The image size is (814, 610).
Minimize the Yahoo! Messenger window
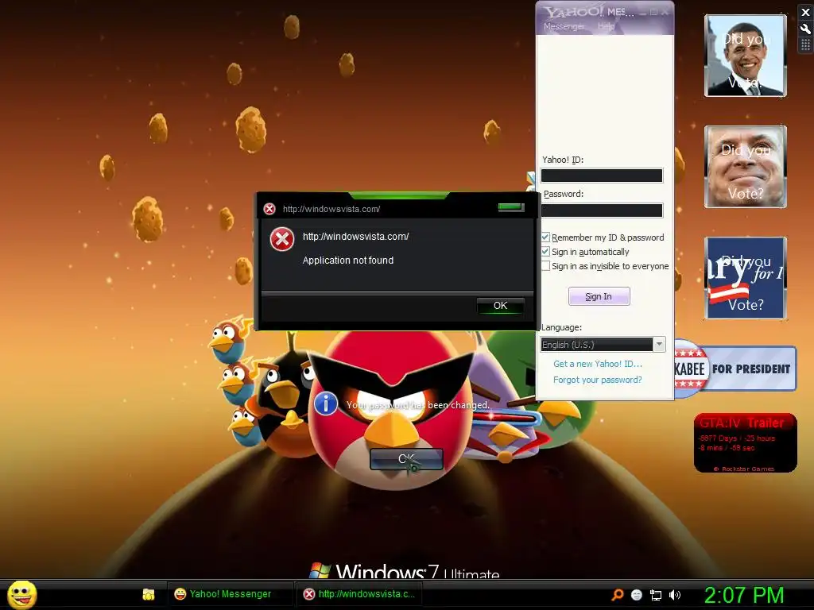click(643, 12)
